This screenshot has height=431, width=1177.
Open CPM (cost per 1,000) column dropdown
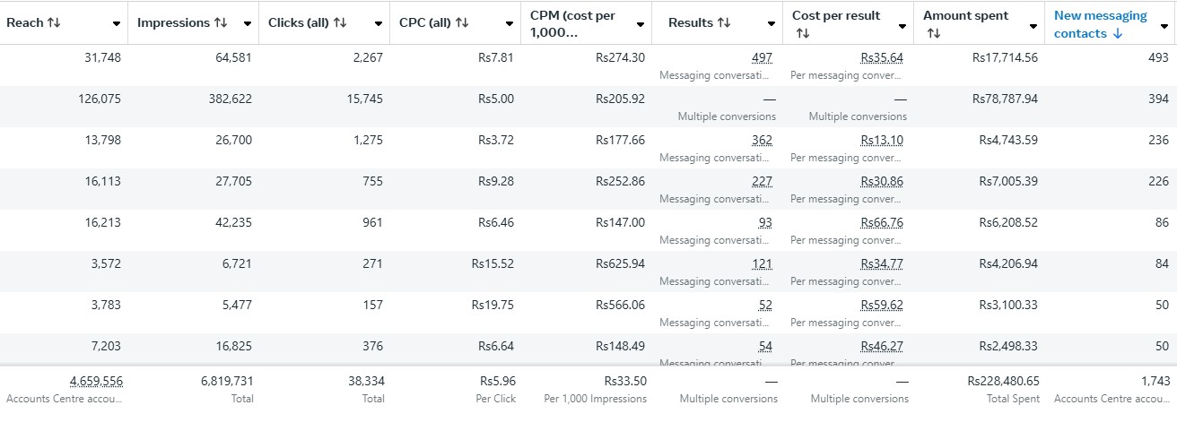tap(640, 24)
